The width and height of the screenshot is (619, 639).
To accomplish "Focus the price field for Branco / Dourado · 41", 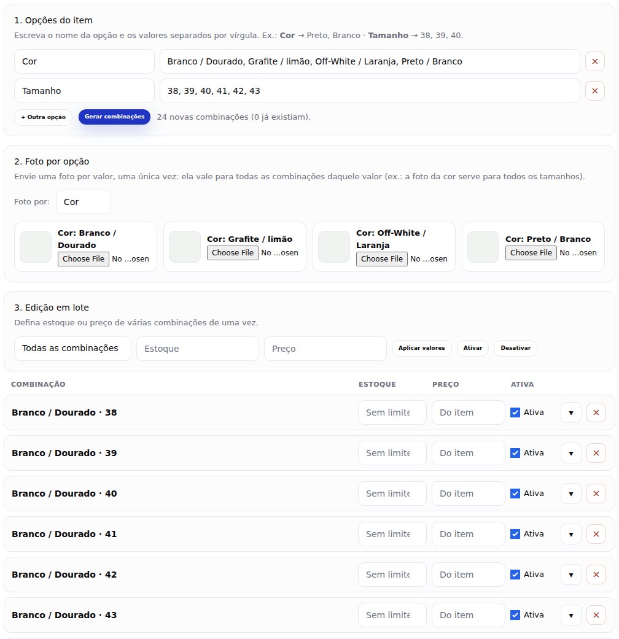I will click(469, 534).
